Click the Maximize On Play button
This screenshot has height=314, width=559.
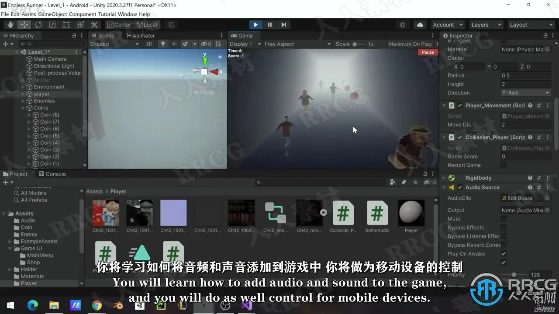(x=410, y=44)
